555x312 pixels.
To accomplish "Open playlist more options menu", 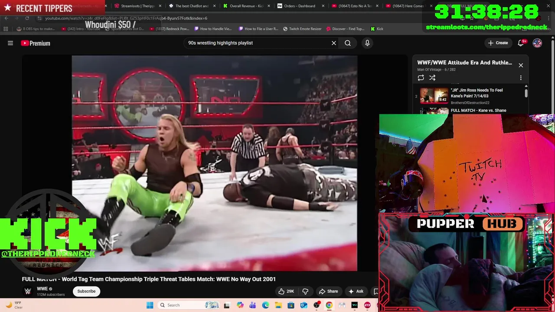I will (521, 78).
